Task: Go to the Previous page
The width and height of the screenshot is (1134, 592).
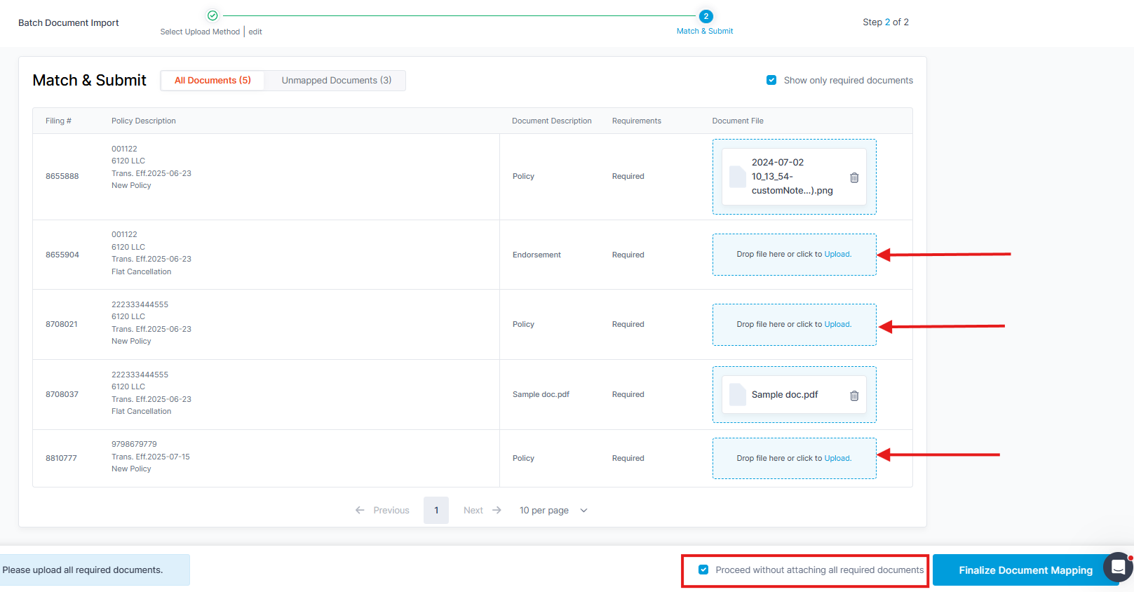Action: (382, 510)
